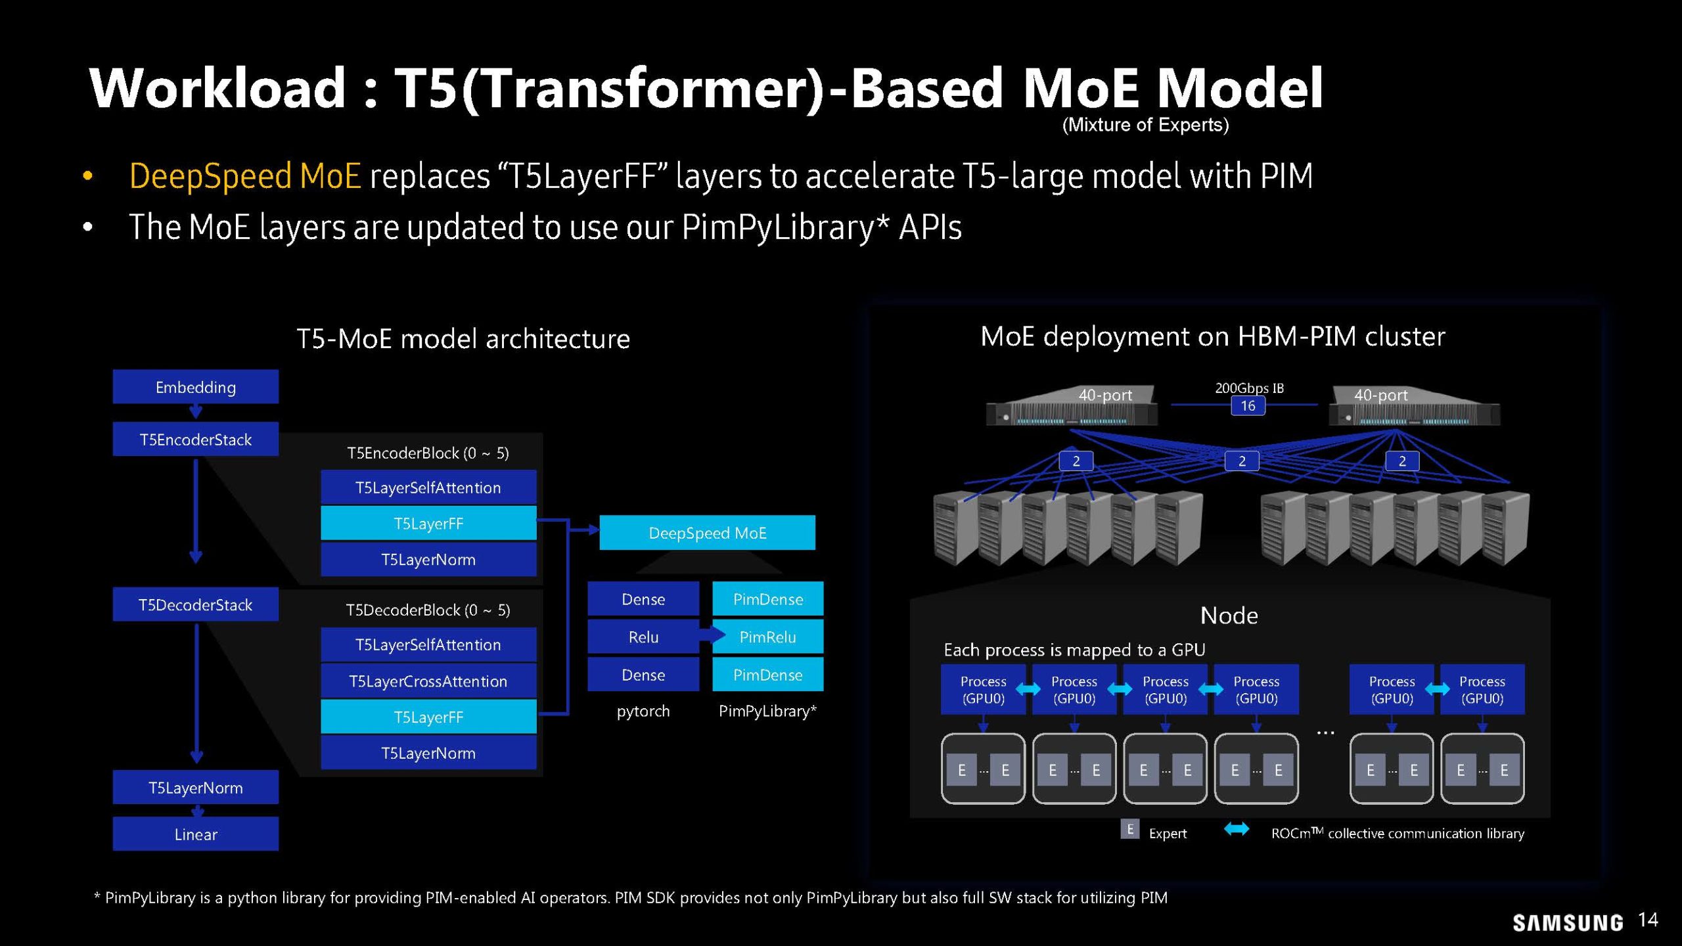Viewport: 1682px width, 946px height.
Task: Select the T5LayerCrossAttention block
Action: pyautogui.click(x=428, y=681)
